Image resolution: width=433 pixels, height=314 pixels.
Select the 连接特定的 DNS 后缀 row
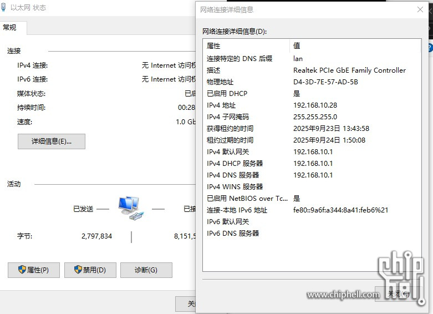[x=312, y=59]
